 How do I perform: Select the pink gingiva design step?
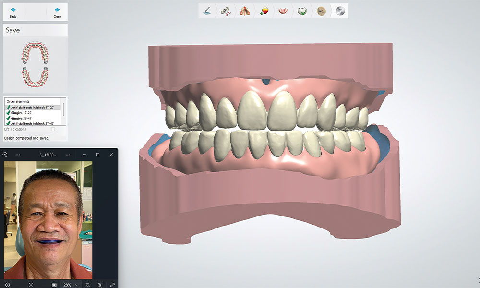(x=283, y=11)
